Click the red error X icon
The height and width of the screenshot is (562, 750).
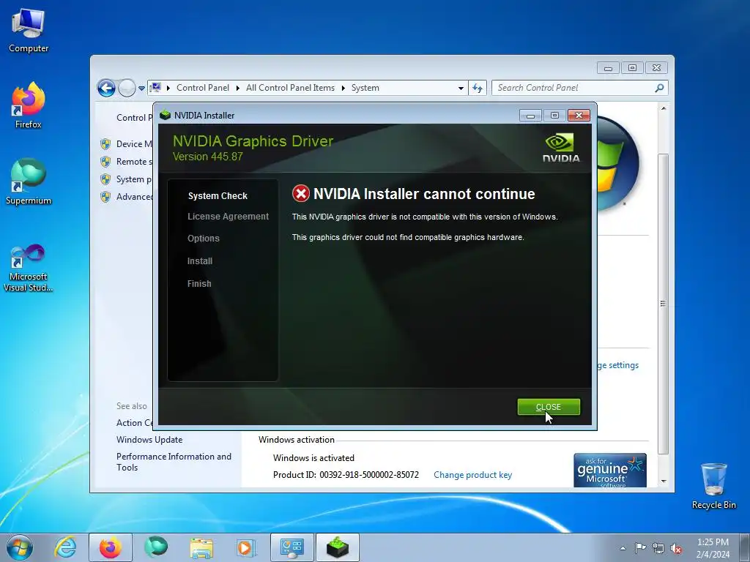pos(301,193)
